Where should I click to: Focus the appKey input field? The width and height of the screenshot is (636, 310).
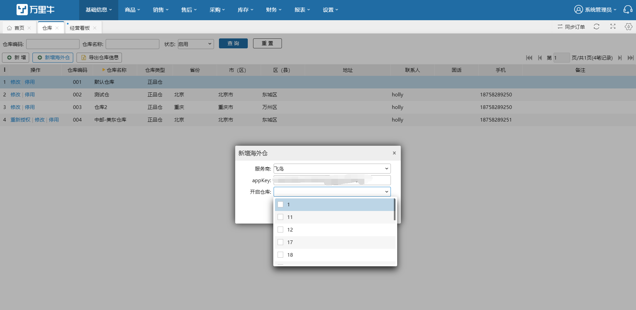click(x=332, y=180)
